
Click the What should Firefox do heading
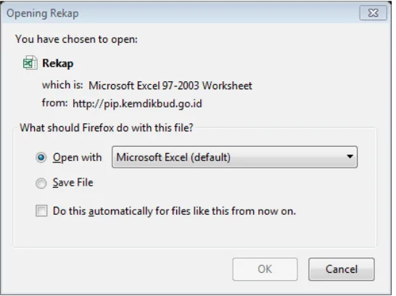pos(107,128)
